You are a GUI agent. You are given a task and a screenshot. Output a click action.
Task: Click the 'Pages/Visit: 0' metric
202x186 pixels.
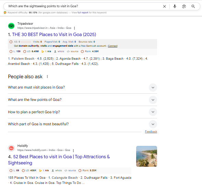click(52, 42)
